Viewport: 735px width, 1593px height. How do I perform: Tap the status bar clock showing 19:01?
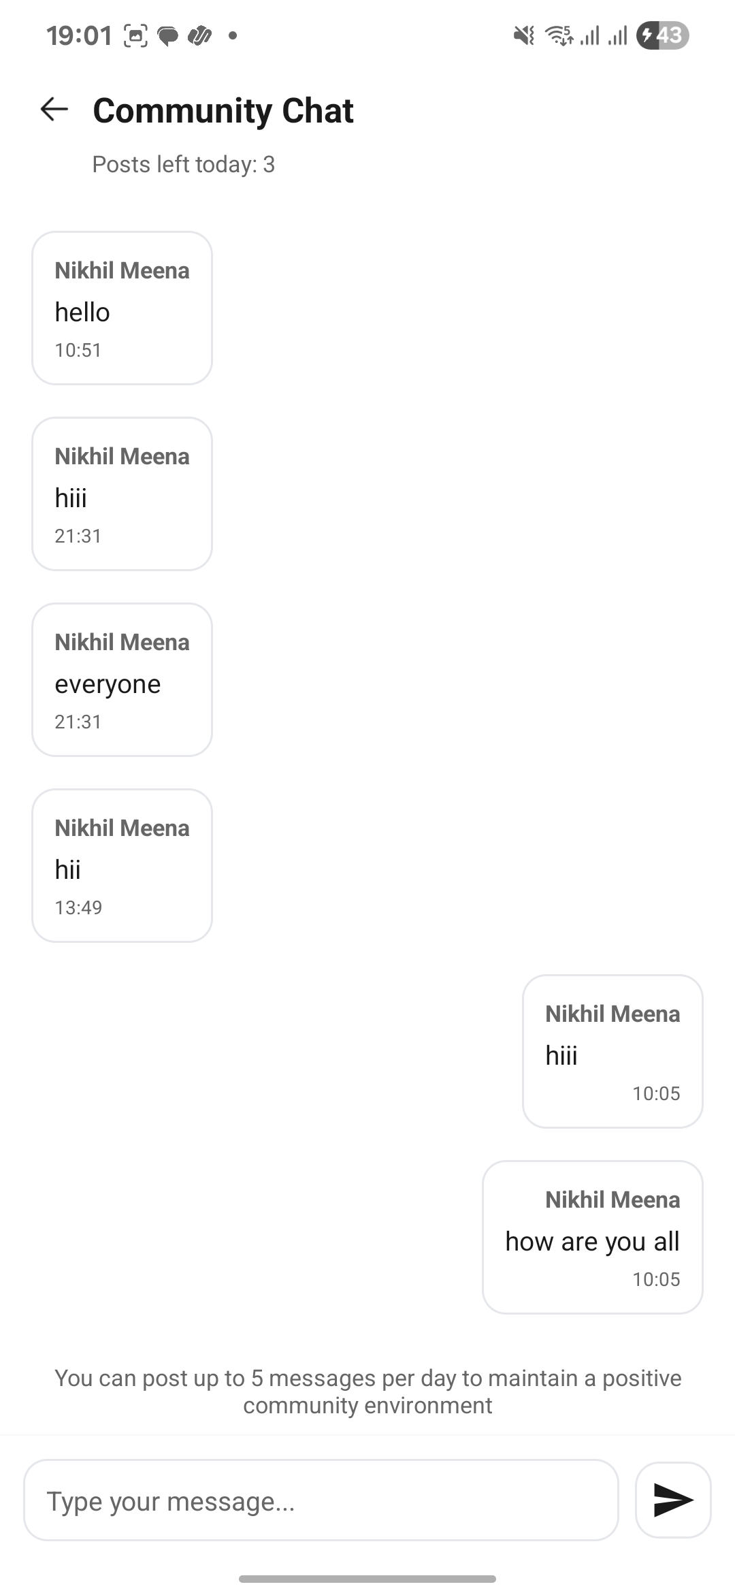(x=79, y=35)
